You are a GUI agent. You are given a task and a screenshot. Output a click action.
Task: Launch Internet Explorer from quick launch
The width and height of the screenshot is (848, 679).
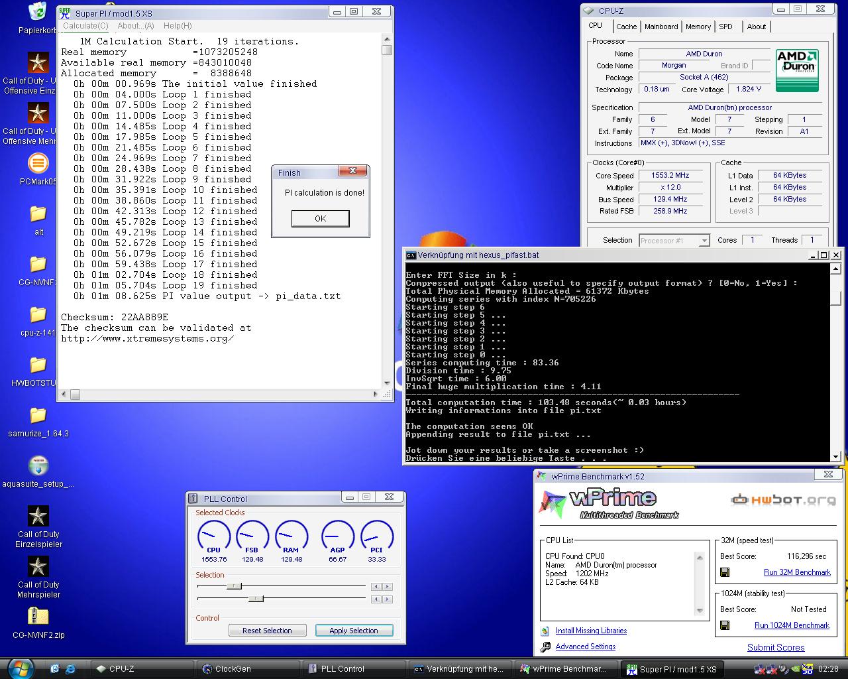pyautogui.click(x=70, y=669)
